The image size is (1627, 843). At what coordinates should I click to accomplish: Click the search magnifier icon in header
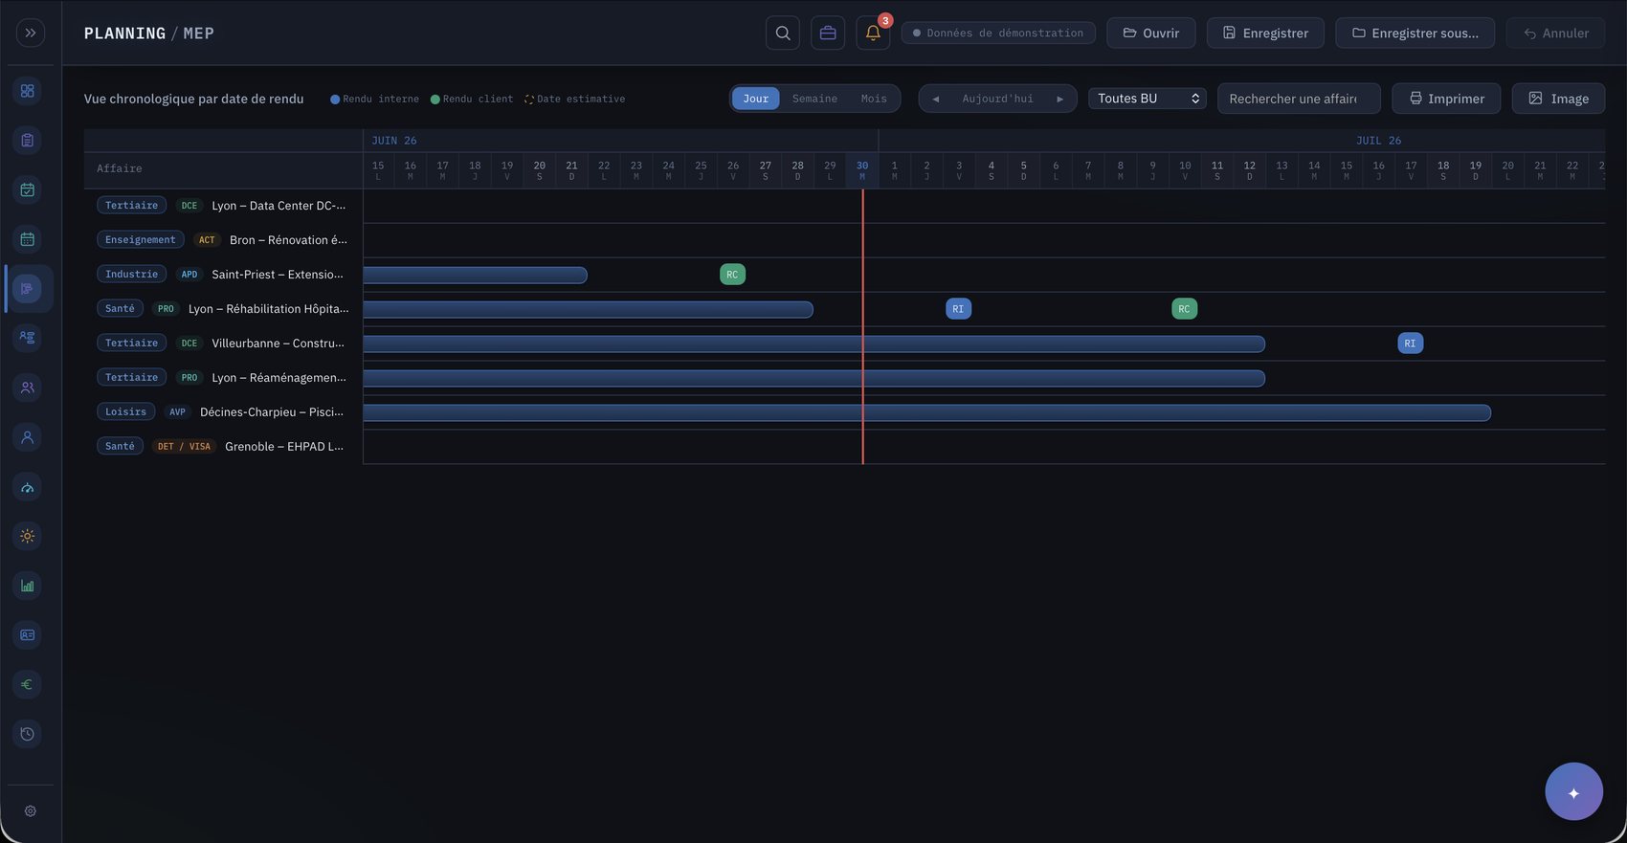(x=783, y=33)
